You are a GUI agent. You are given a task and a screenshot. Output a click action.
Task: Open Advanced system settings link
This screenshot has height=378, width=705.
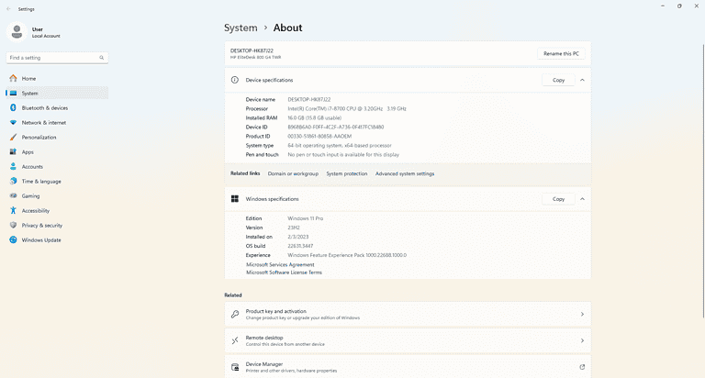point(405,173)
